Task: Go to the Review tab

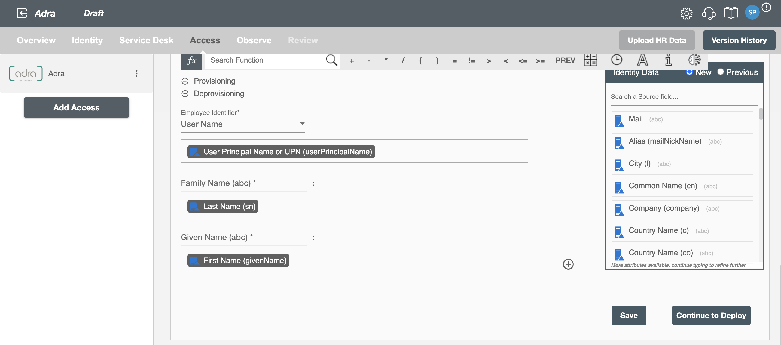Action: [x=303, y=40]
